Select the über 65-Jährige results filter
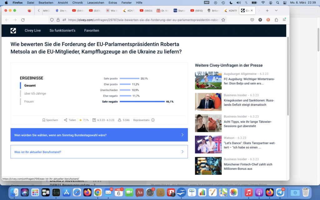 [x=35, y=93]
